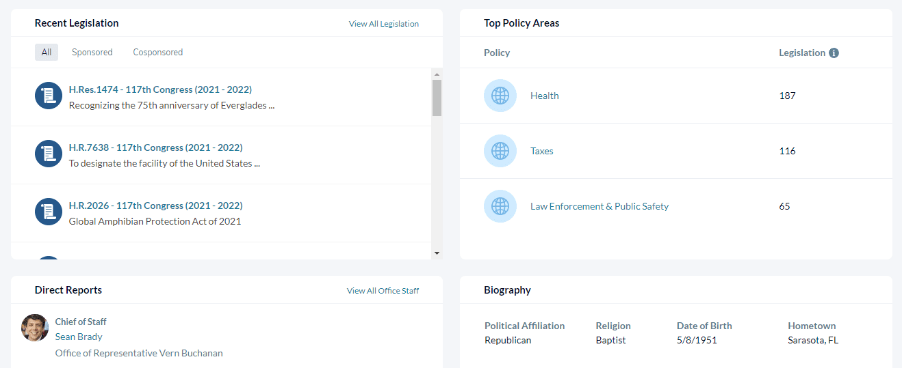Open Law Enforcement & Public Safety link

point(600,206)
